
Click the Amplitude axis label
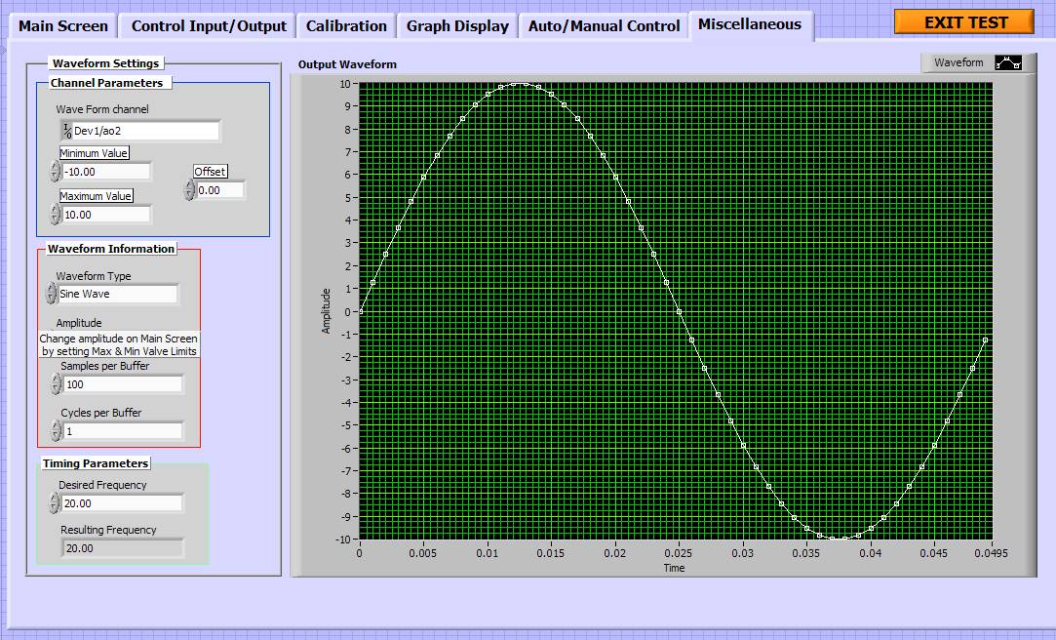(x=326, y=310)
